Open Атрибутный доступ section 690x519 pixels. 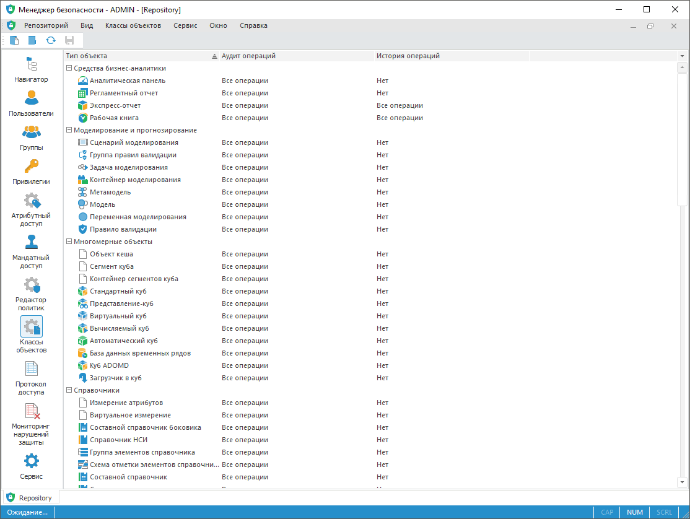31,209
